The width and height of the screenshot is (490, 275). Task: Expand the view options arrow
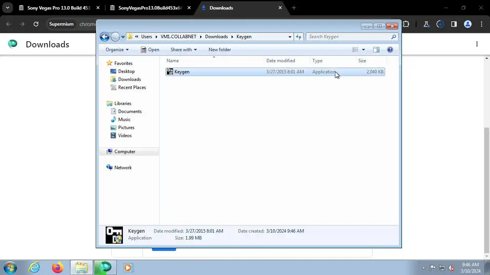[363, 50]
